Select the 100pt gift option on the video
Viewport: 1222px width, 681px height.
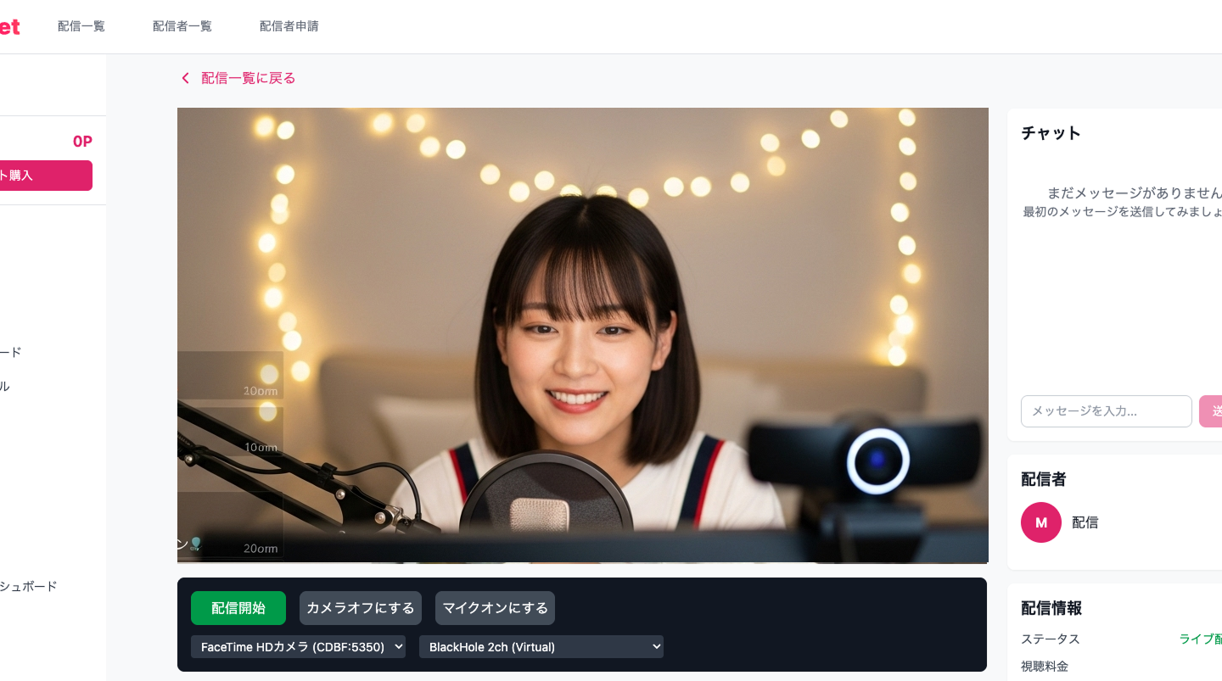(x=246, y=447)
